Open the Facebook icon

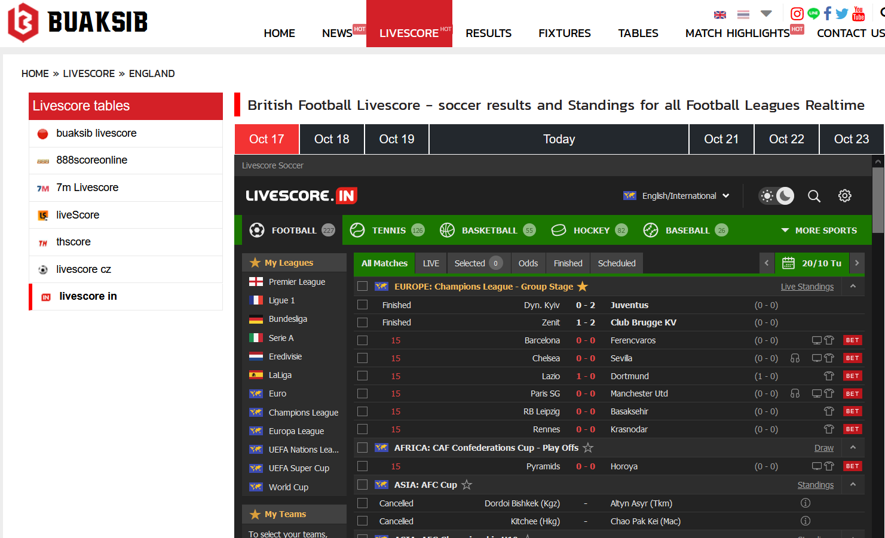tap(828, 14)
